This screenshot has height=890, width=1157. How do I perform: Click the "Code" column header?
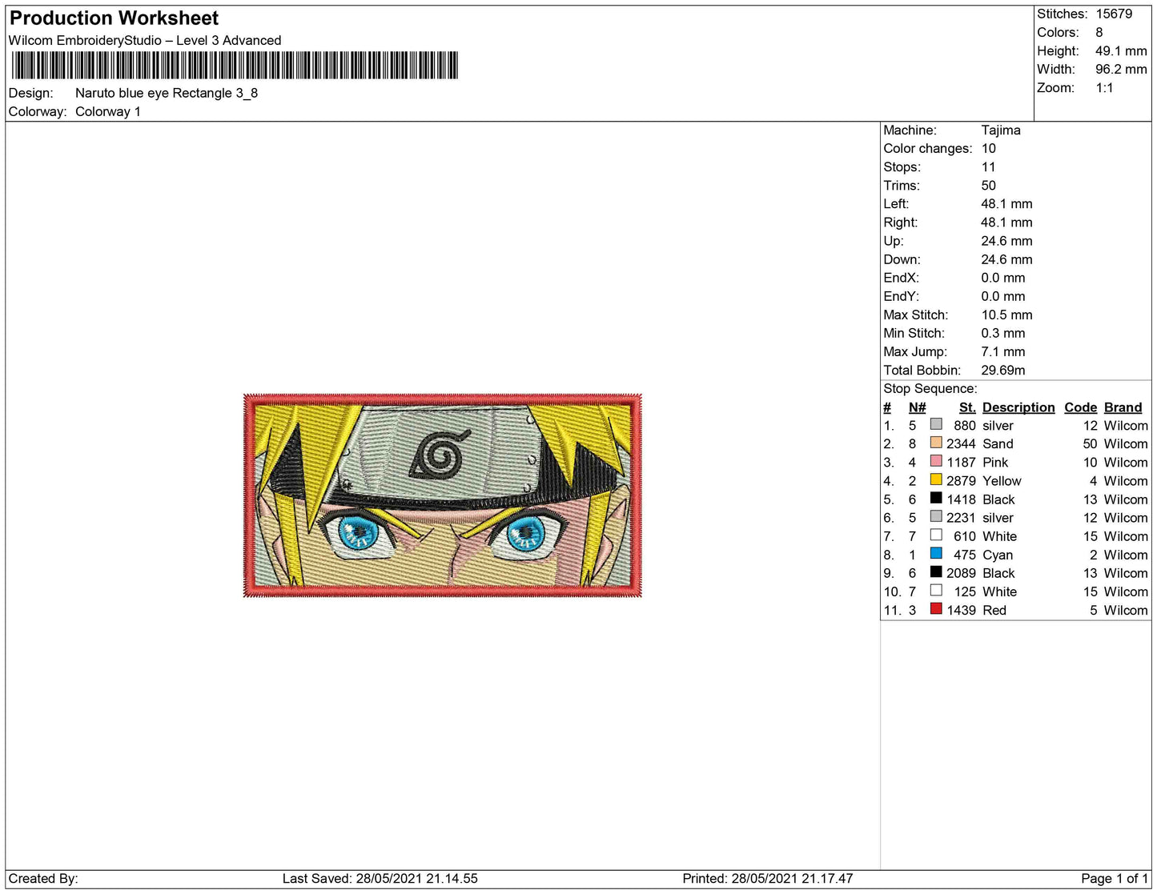pos(1081,407)
